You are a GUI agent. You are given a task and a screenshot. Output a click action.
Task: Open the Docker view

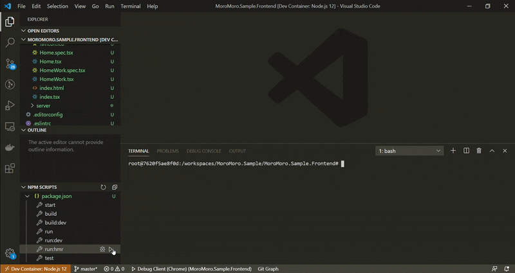pyautogui.click(x=10, y=148)
